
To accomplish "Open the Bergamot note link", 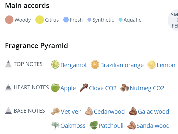I will (74, 65).
